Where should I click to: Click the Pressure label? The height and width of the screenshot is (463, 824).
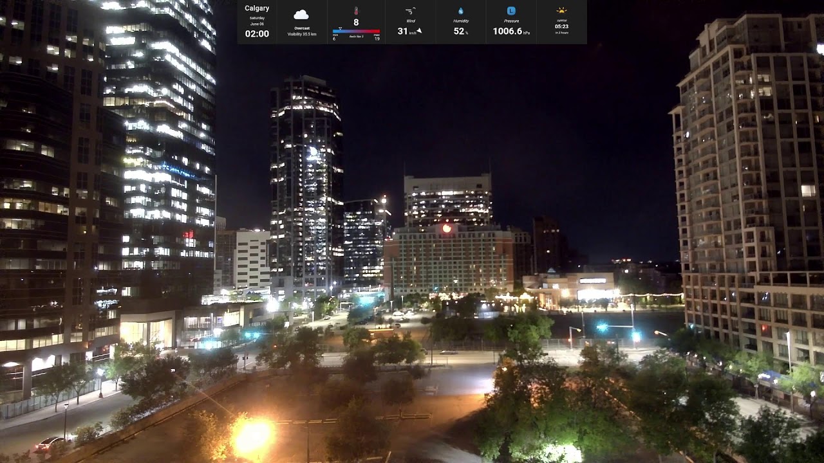pos(511,21)
